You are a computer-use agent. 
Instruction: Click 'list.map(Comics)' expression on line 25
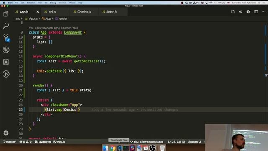pyautogui.click(x=62, y=109)
